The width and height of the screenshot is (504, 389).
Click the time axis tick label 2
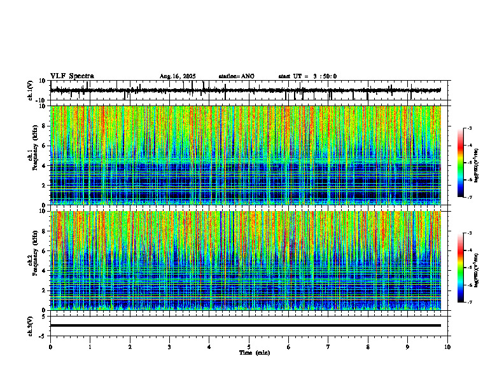click(130, 347)
